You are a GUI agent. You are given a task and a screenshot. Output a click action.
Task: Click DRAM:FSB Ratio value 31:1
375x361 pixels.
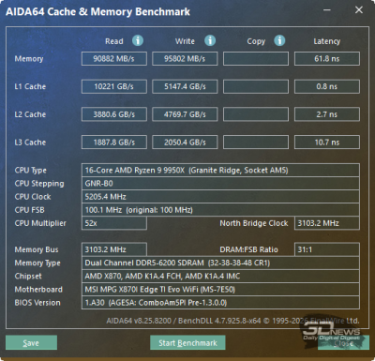tap(327, 249)
